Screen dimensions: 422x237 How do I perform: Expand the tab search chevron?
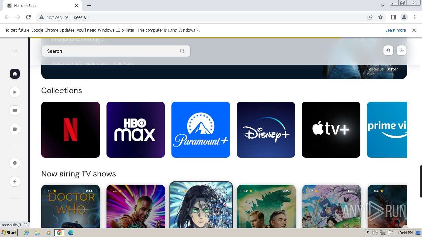pos(383,6)
